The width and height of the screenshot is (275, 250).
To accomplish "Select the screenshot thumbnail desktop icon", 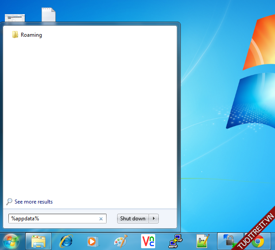I will tap(15, 18).
